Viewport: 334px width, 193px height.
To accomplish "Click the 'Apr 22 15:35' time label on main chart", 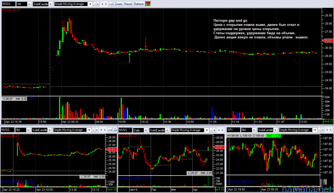I will 13,122.
